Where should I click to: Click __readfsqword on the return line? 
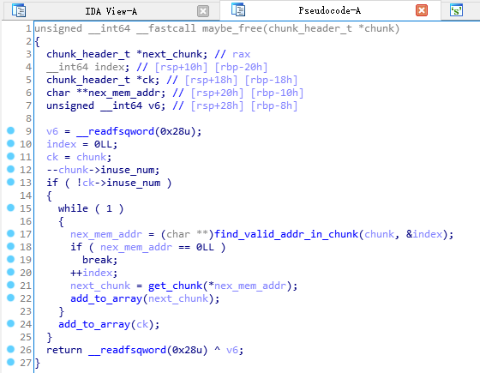pos(128,350)
